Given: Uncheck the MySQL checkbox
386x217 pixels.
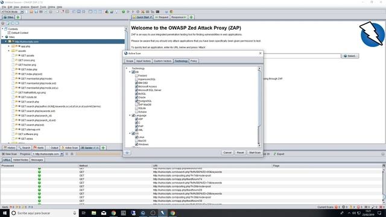Looking at the screenshot, I should (x=137, y=94).
